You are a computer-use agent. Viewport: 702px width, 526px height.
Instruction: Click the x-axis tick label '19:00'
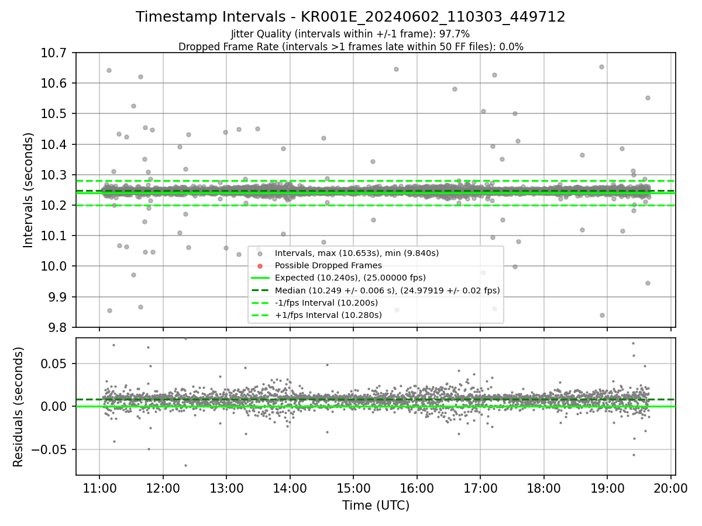[607, 488]
